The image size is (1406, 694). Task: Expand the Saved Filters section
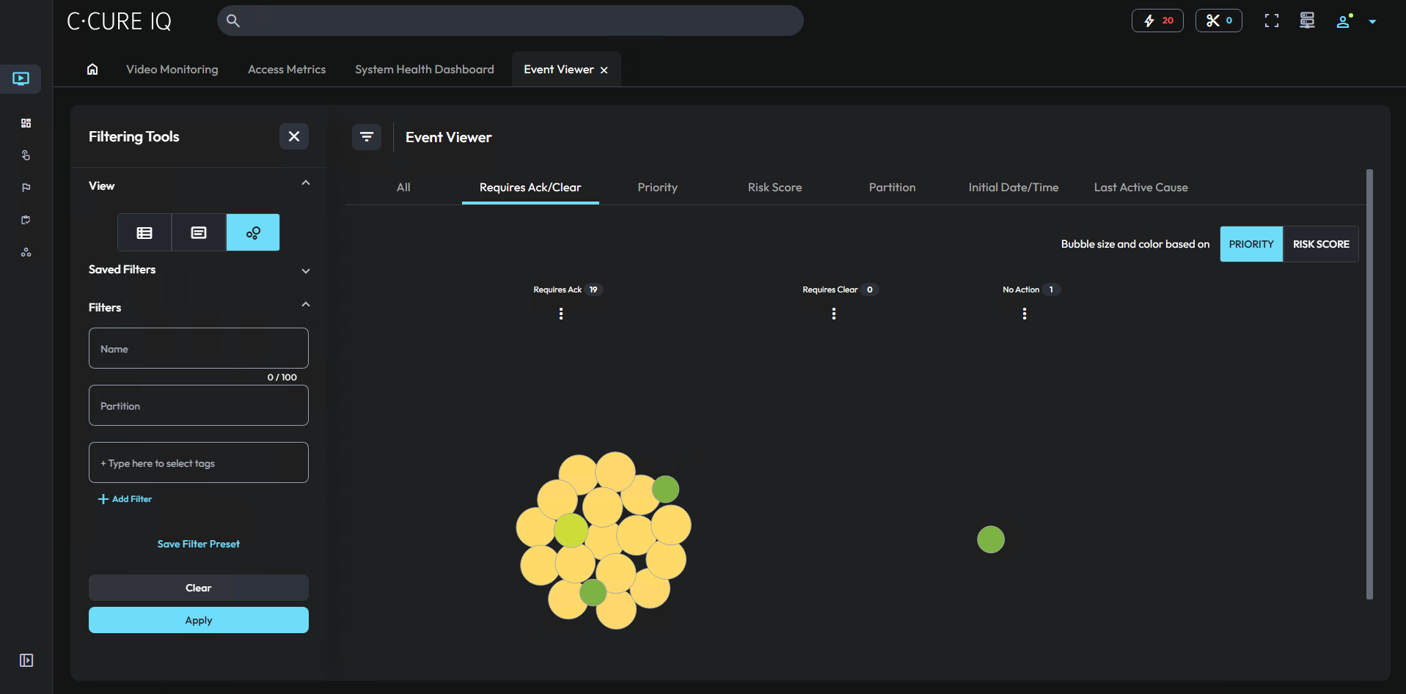click(x=306, y=270)
